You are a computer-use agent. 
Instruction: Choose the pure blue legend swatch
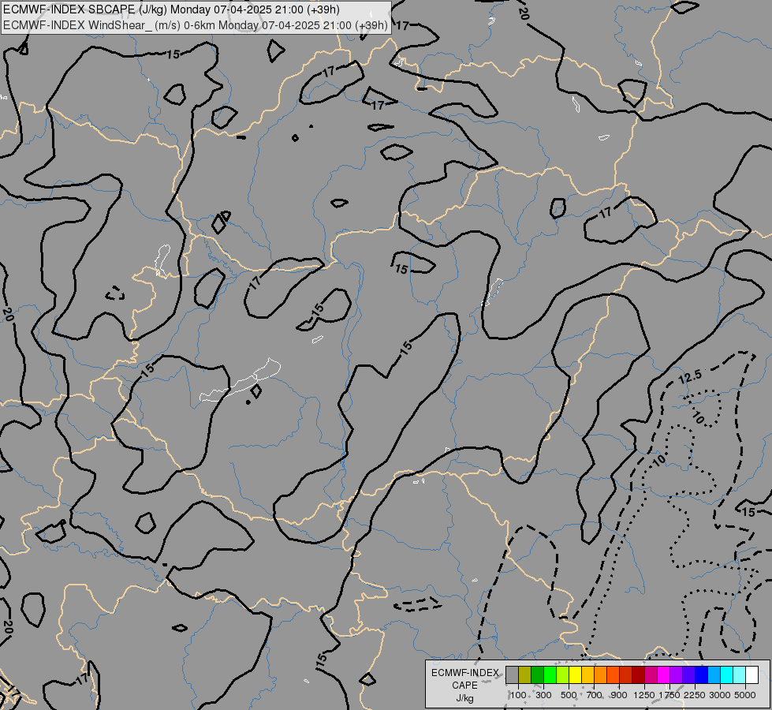click(701, 674)
